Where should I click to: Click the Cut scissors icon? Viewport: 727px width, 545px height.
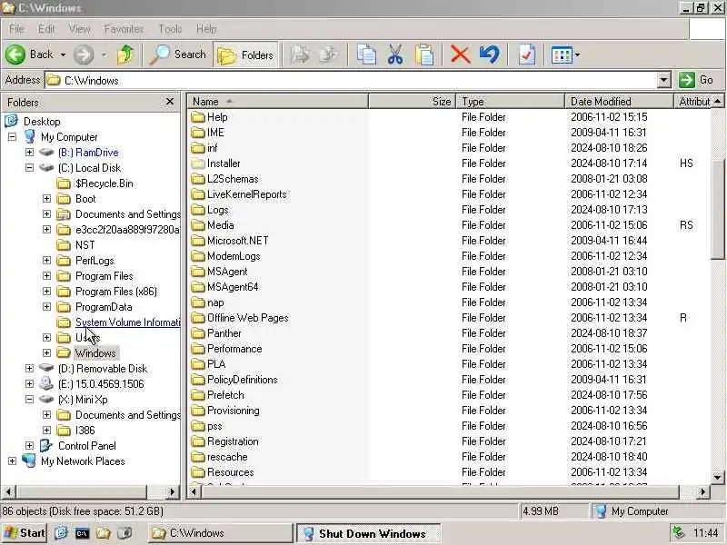pyautogui.click(x=395, y=54)
